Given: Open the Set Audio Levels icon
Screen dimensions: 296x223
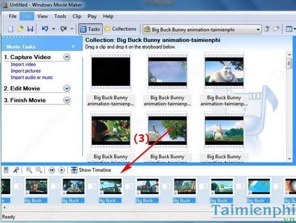Looking at the screenshot, I should (6, 170).
